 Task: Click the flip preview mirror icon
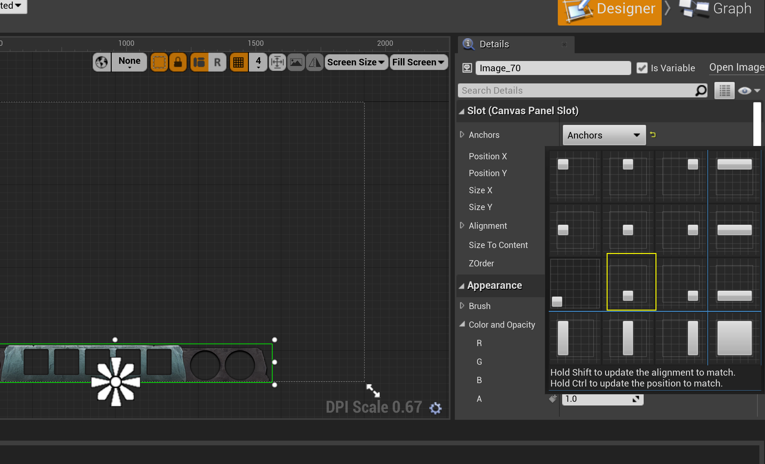[315, 62]
